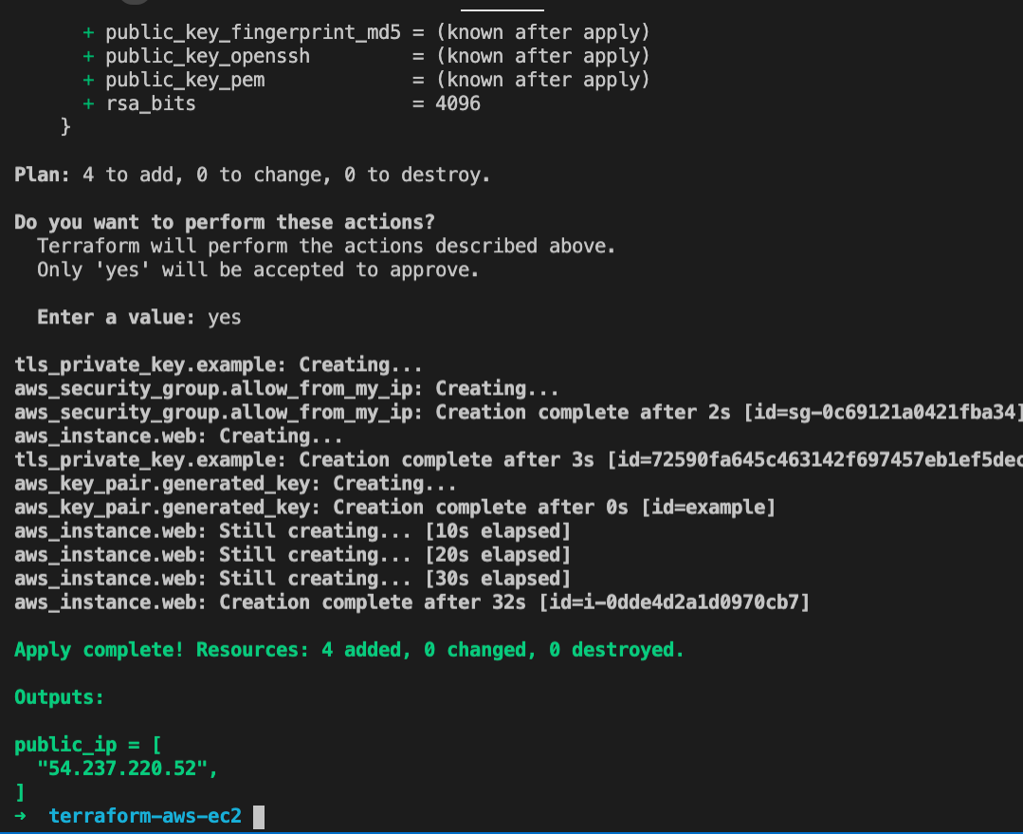Viewport: 1023px width, 834px height.
Task: Click the 'public_key_fingerprint_md5' attribute name
Action: (x=253, y=32)
